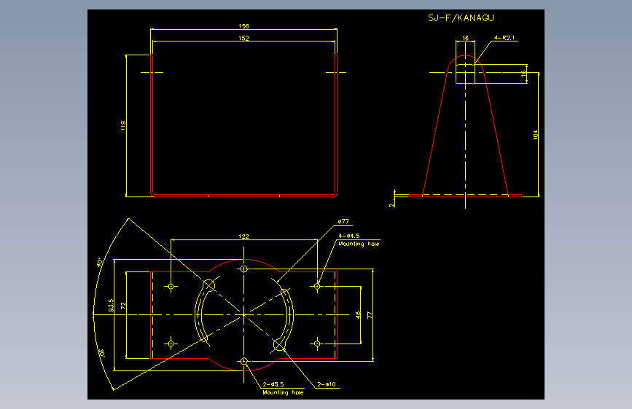Click the Mounting hole label under 4-ø4.5

click(359, 244)
